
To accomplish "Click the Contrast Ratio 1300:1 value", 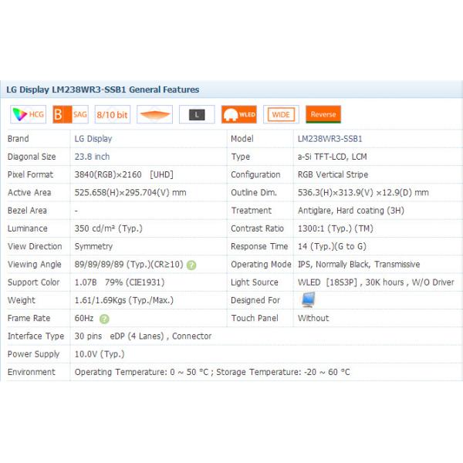I will tap(336, 228).
